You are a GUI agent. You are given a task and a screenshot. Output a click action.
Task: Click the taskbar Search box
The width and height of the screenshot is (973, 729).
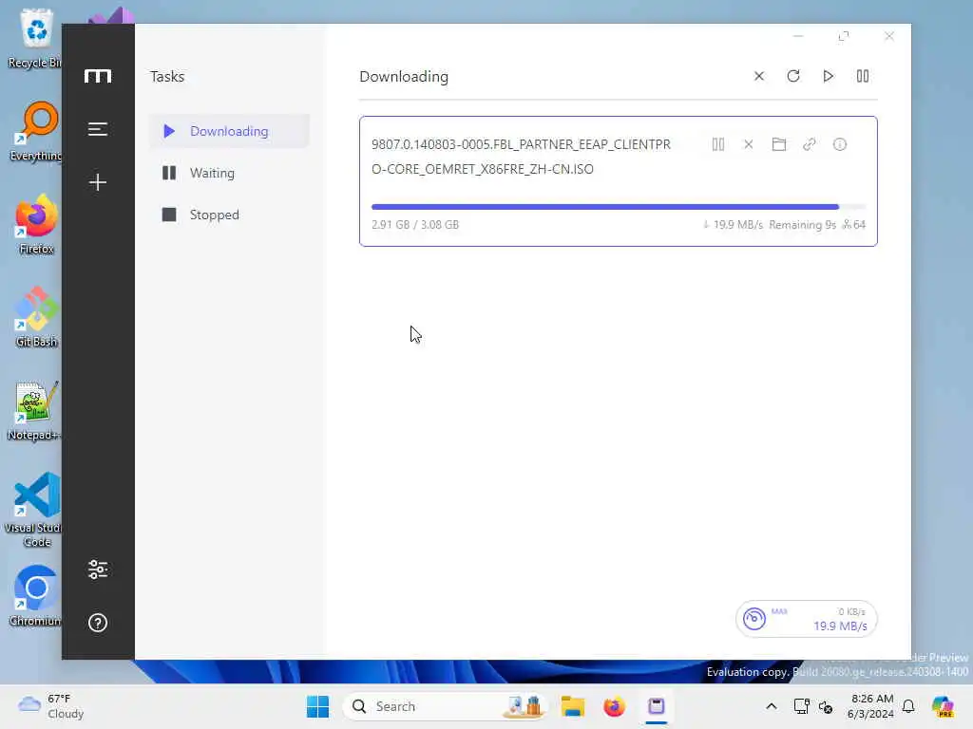pyautogui.click(x=445, y=706)
